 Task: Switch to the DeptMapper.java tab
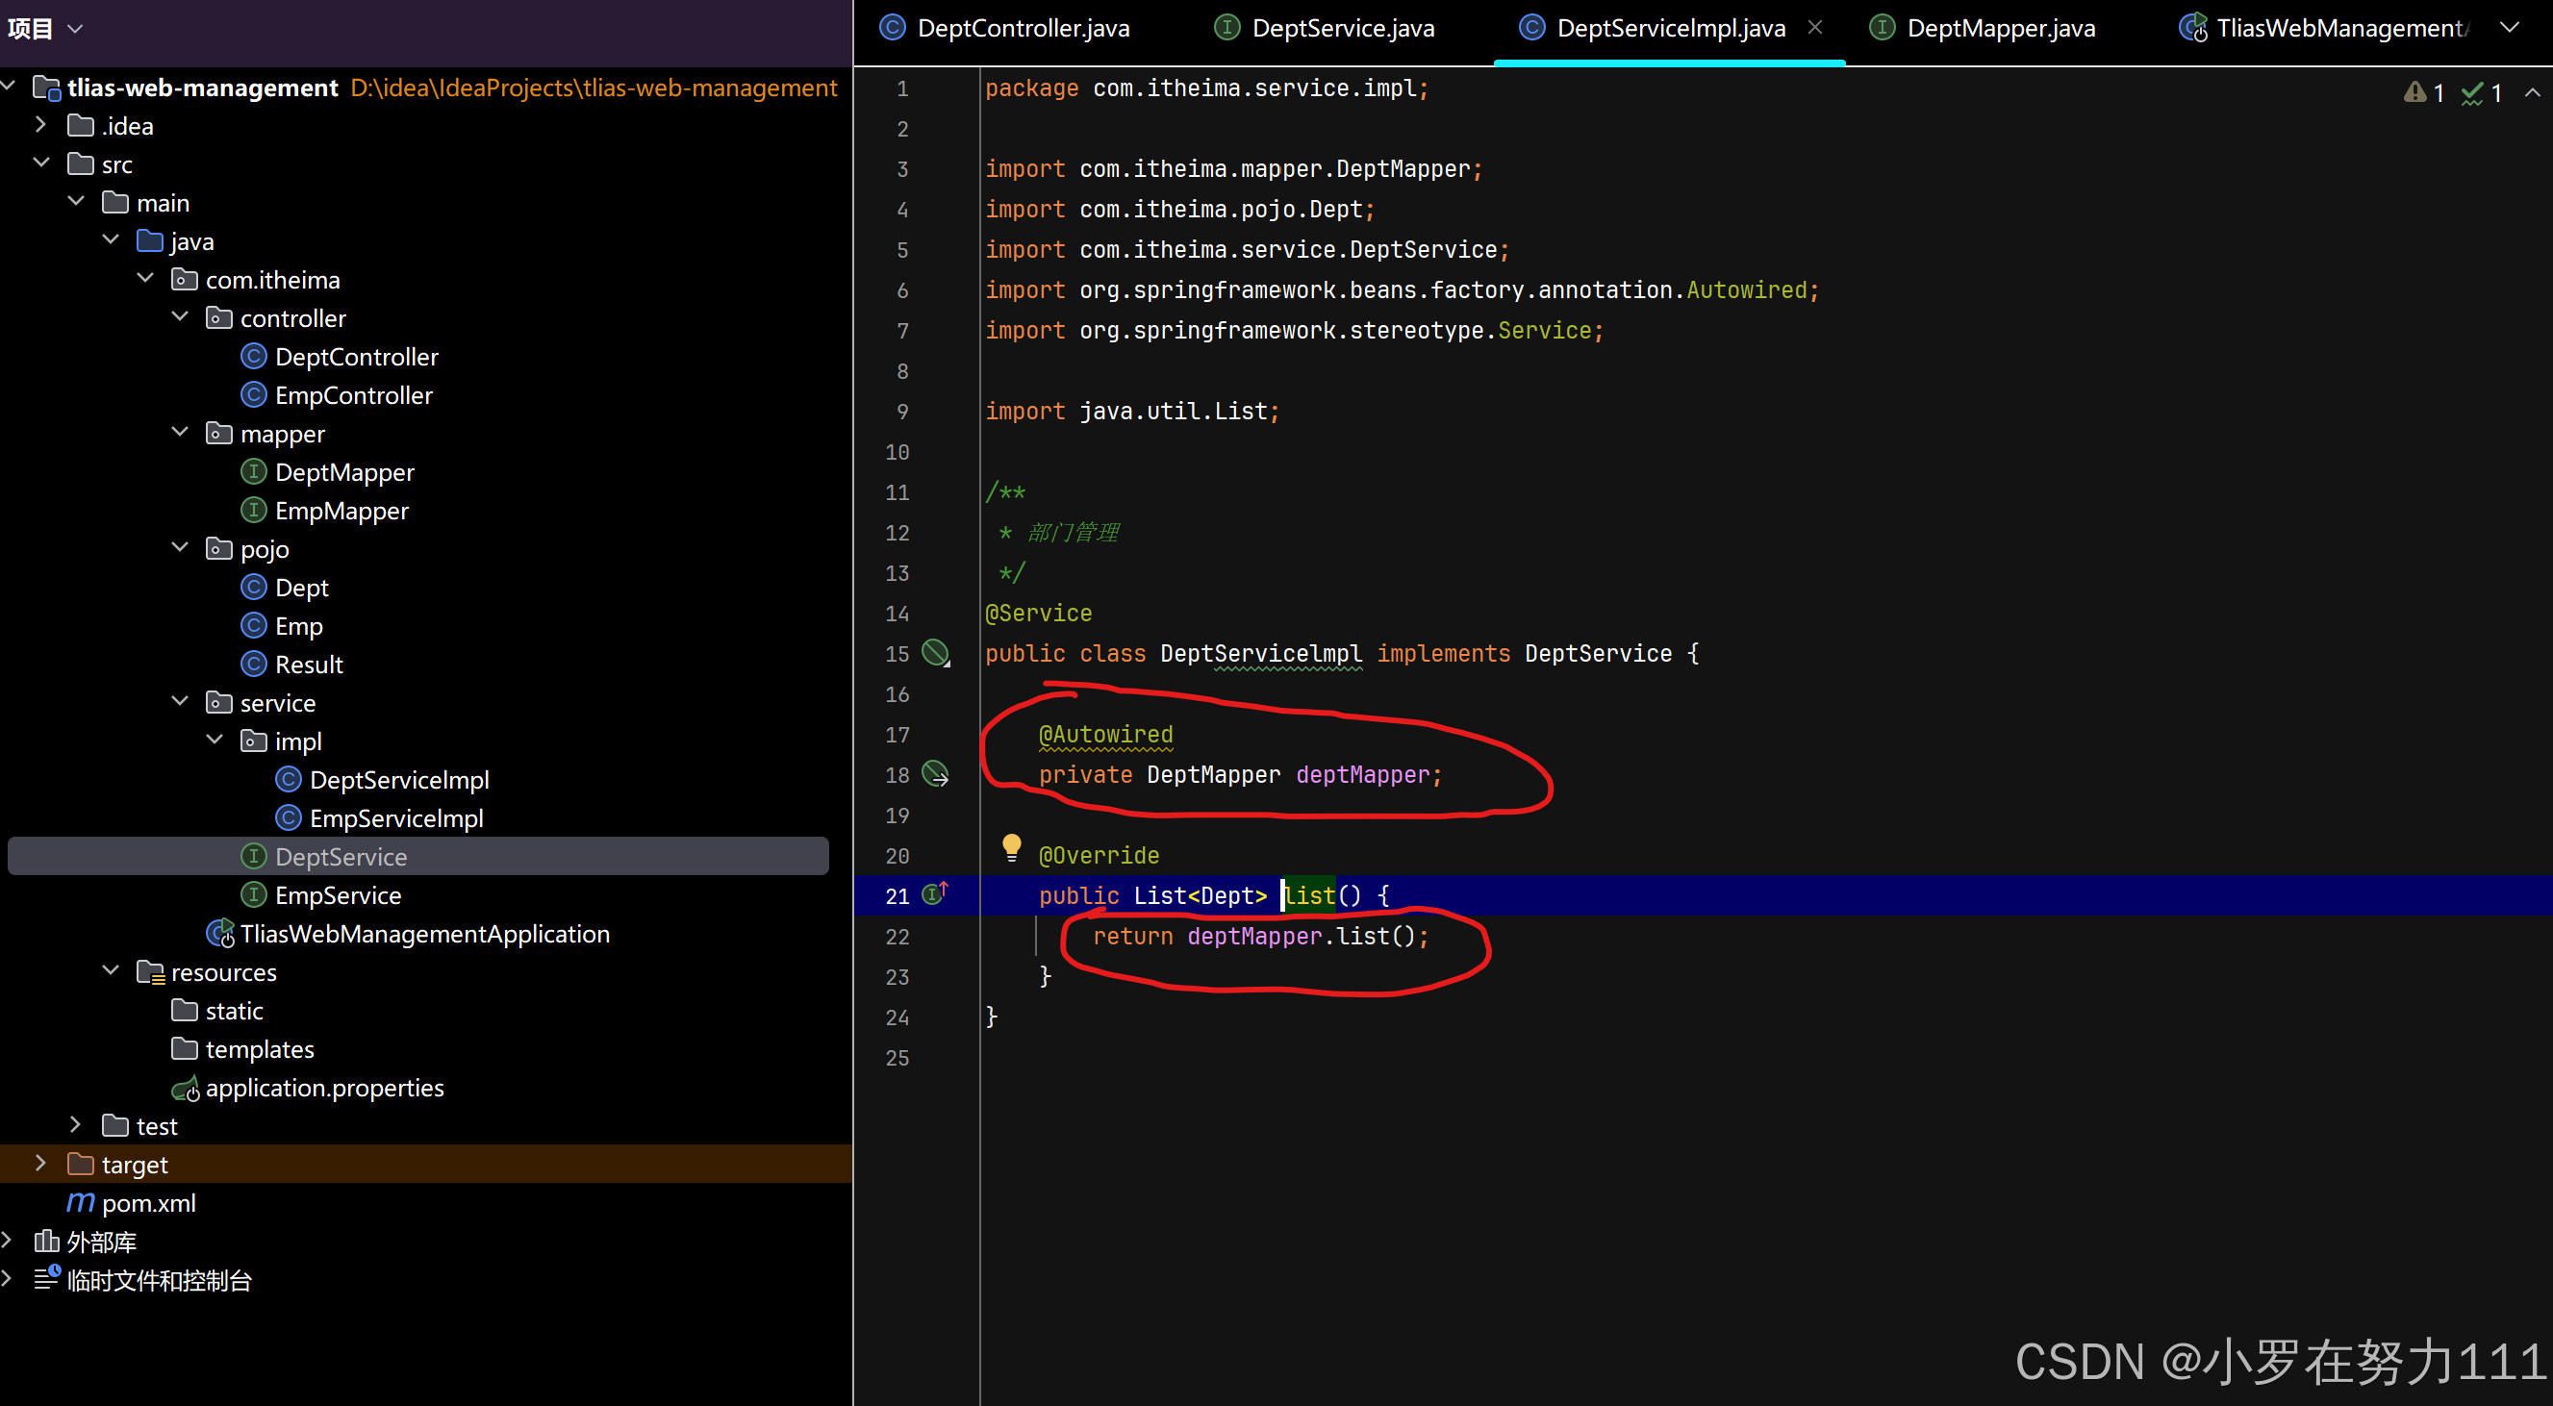[x=2000, y=28]
